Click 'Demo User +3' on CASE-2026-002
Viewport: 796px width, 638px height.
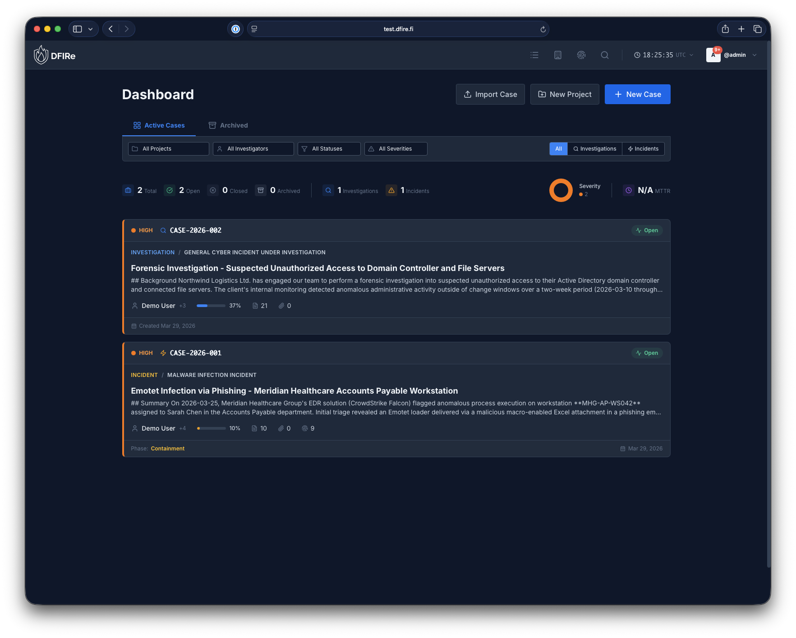point(159,306)
